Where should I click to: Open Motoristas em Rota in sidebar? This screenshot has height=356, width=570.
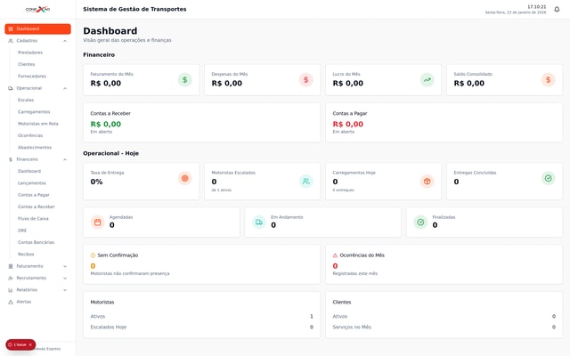point(38,124)
